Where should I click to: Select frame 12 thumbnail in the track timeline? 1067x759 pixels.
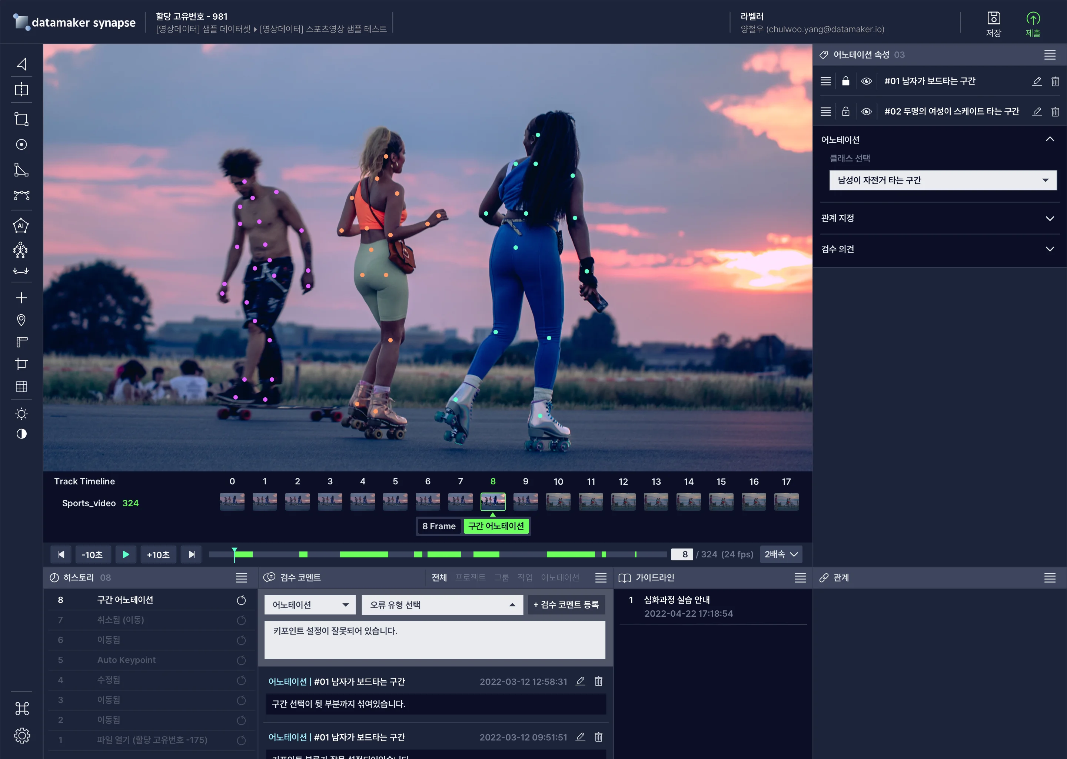pos(623,501)
